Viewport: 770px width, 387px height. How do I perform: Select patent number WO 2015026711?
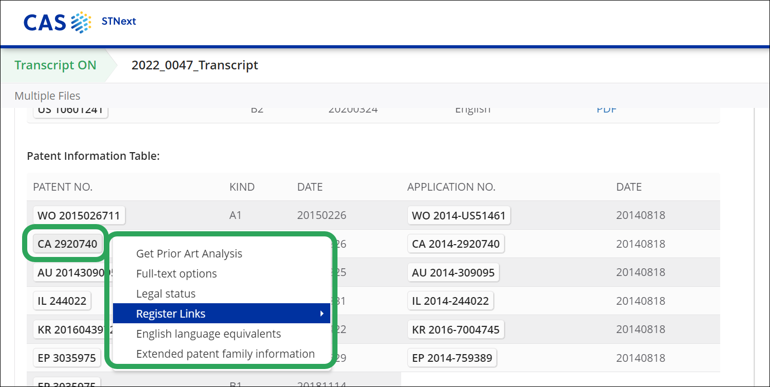(79, 215)
